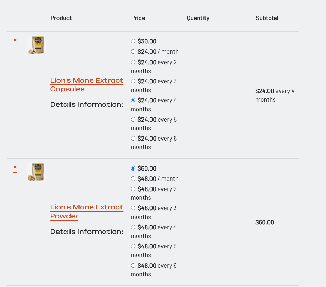Image resolution: width=326 pixels, height=287 pixels.
Task: Open the Powder product thumbnail image
Action: pos(36,172)
